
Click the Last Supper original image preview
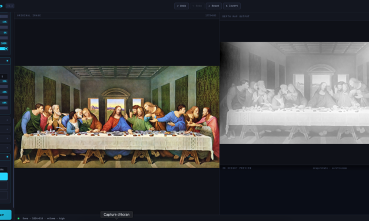pyautogui.click(x=117, y=117)
